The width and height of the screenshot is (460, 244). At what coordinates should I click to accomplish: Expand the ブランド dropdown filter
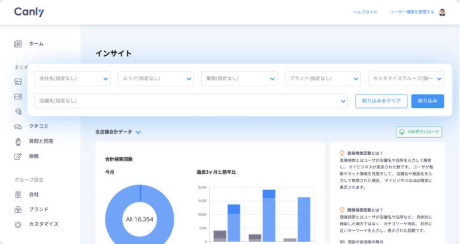(x=322, y=79)
